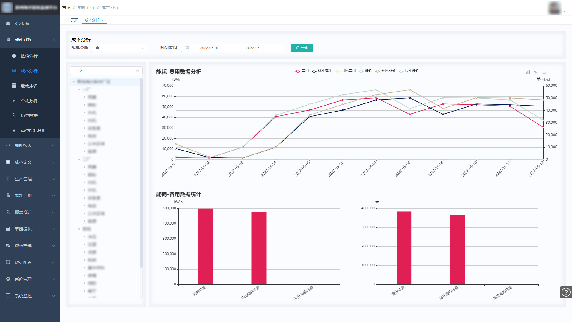
Task: Toggle 环比能耗 tan legend swatch
Action: click(x=378, y=71)
